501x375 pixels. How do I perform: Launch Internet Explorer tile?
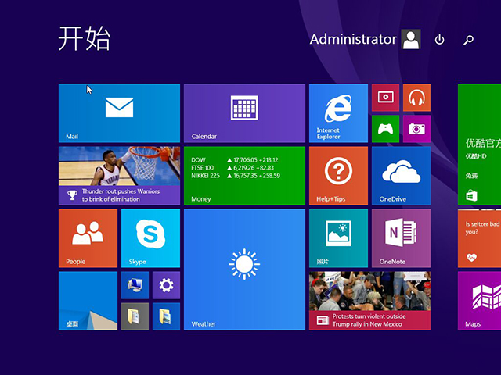338,113
